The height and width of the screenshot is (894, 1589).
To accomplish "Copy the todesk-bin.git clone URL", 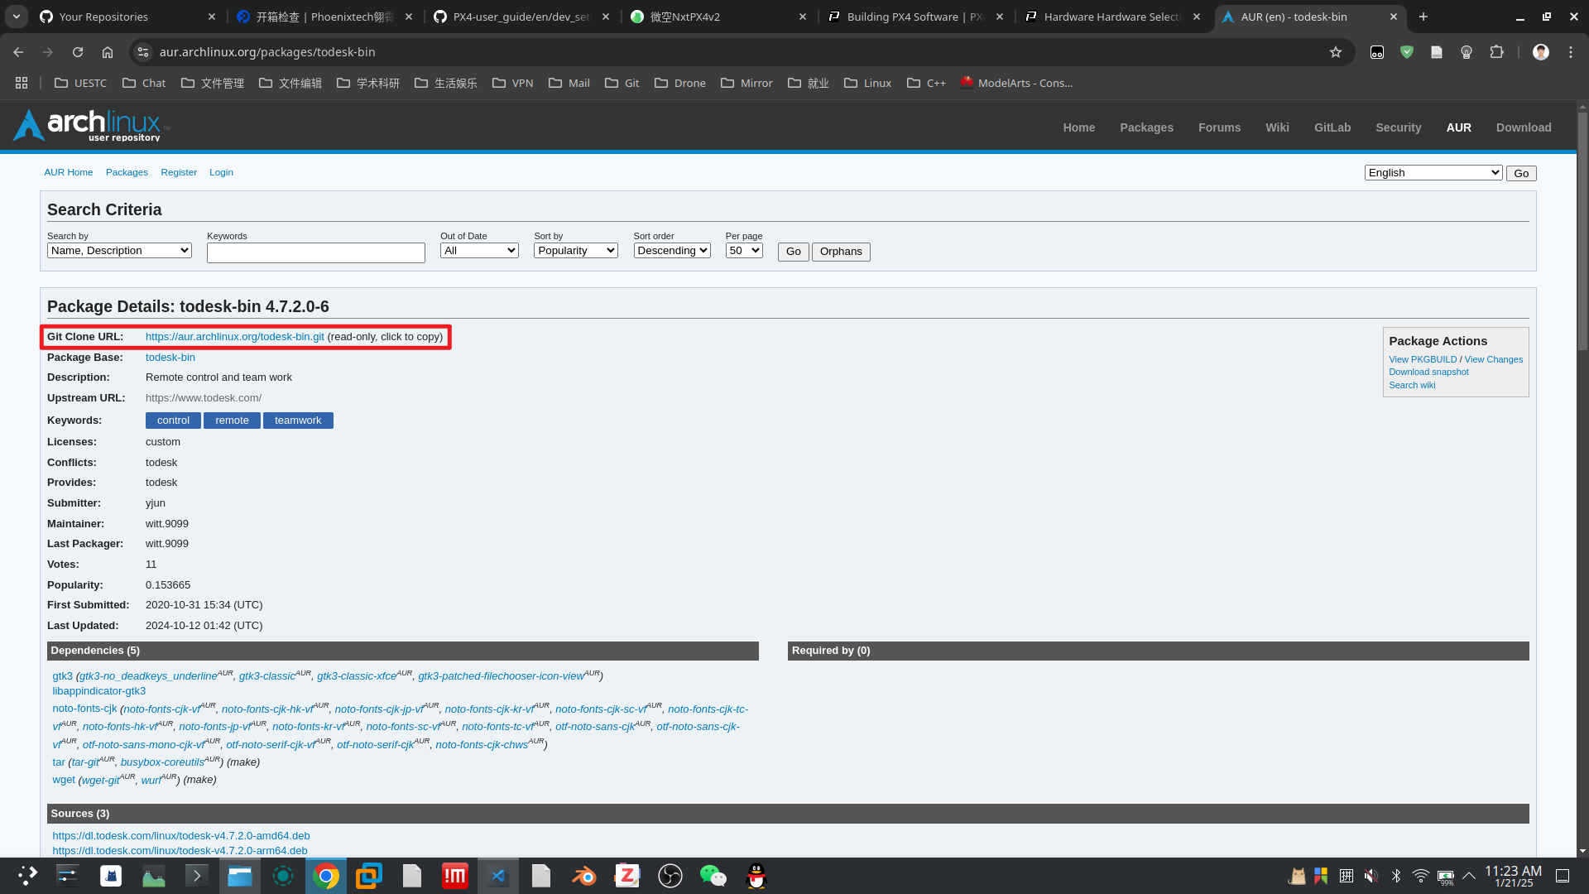I will [234, 337].
